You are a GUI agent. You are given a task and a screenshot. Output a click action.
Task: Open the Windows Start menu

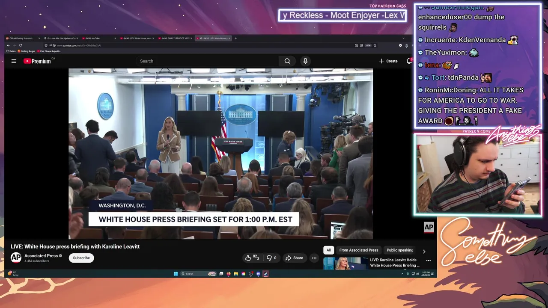pos(176,274)
